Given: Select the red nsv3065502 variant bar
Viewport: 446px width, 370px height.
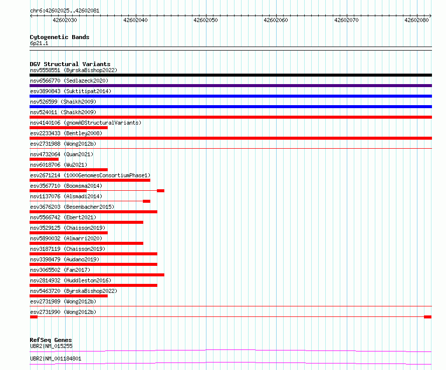Looking at the screenshot, I should tap(97, 275).
